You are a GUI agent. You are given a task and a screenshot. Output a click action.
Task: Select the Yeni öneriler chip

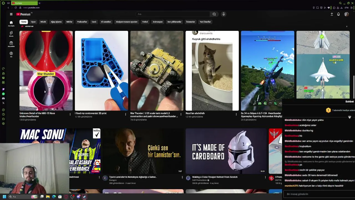click(205, 22)
